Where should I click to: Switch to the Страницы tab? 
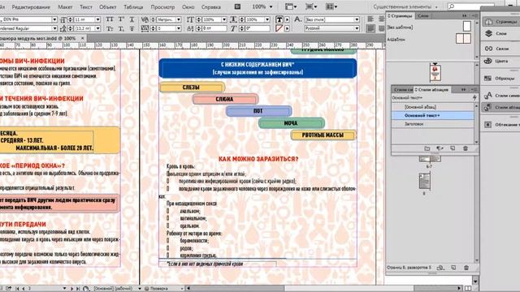tap(401, 15)
